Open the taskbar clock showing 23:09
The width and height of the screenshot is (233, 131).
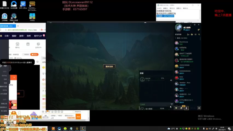(x=222, y=129)
